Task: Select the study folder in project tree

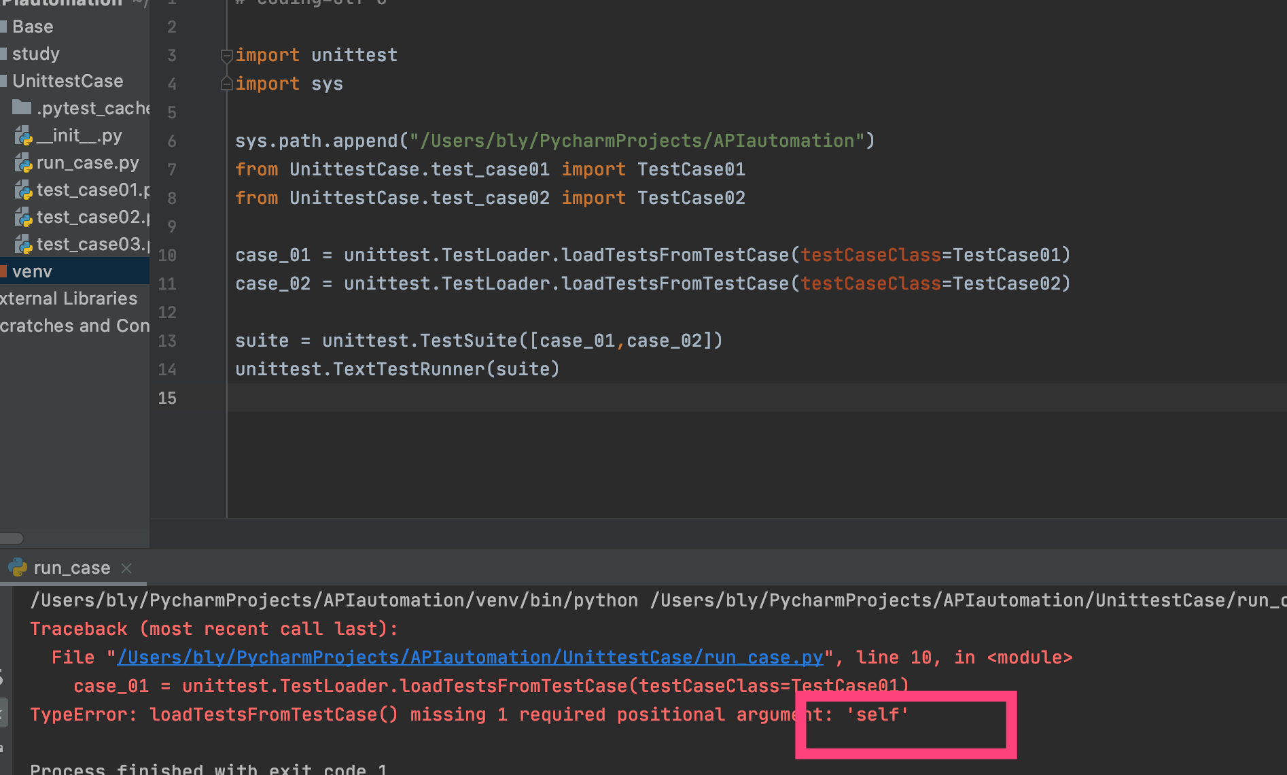Action: pos(35,54)
